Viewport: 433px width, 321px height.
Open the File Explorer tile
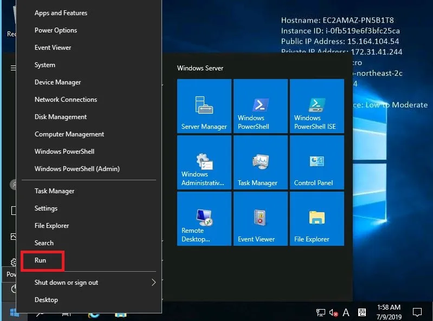pos(317,219)
